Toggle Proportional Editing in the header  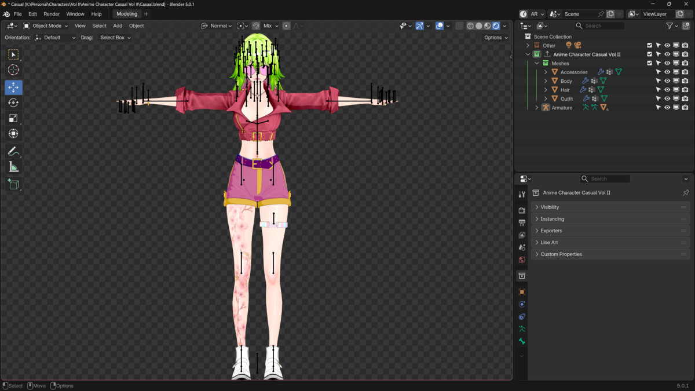point(286,25)
